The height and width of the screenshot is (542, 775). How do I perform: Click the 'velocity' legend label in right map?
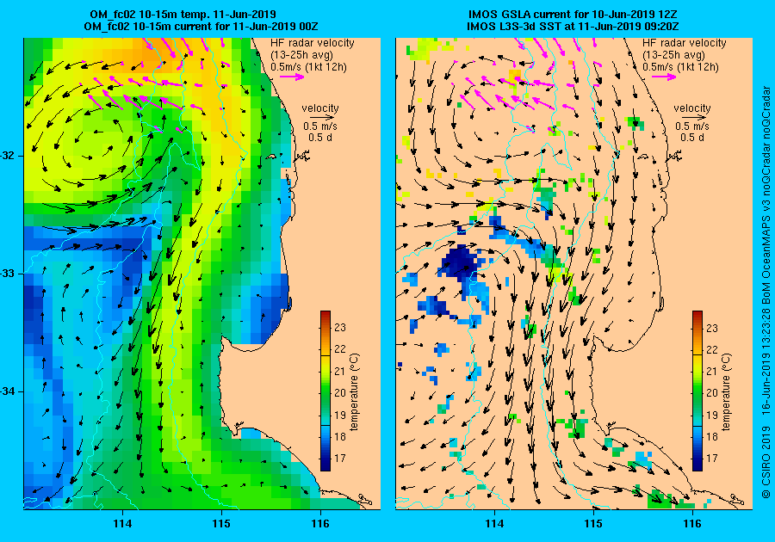[x=692, y=108]
